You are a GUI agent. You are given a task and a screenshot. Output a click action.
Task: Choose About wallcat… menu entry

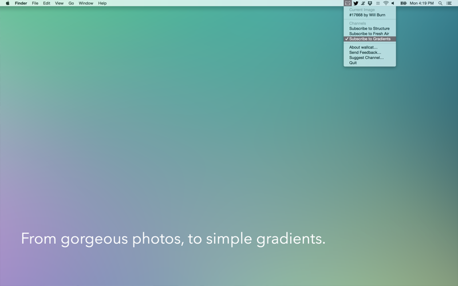370,47
